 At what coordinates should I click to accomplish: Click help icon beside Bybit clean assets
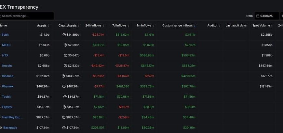click(x=64, y=35)
